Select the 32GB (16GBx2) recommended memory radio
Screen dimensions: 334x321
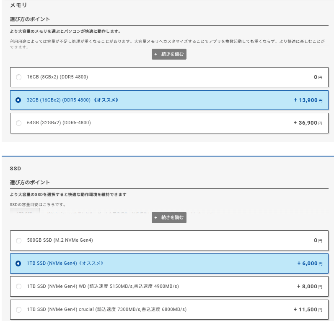pyautogui.click(x=18, y=100)
